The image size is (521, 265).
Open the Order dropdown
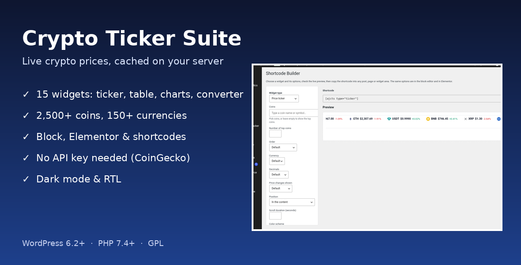283,148
